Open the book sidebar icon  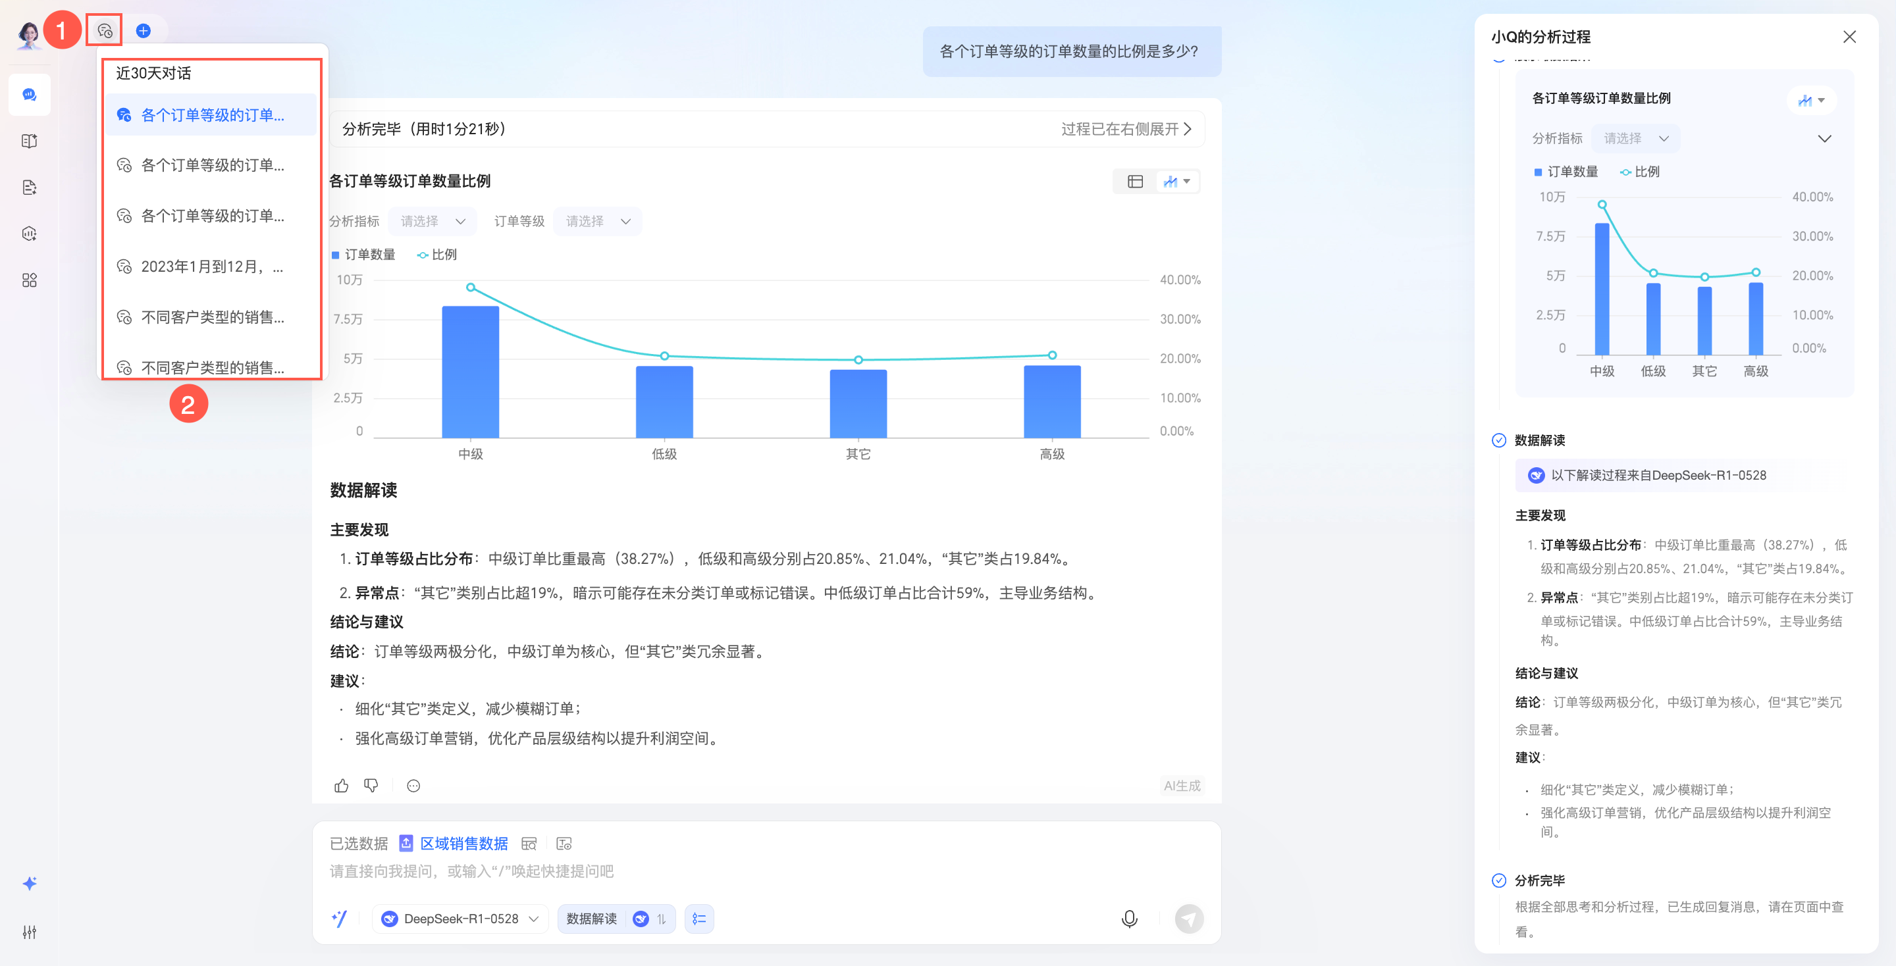click(x=30, y=141)
